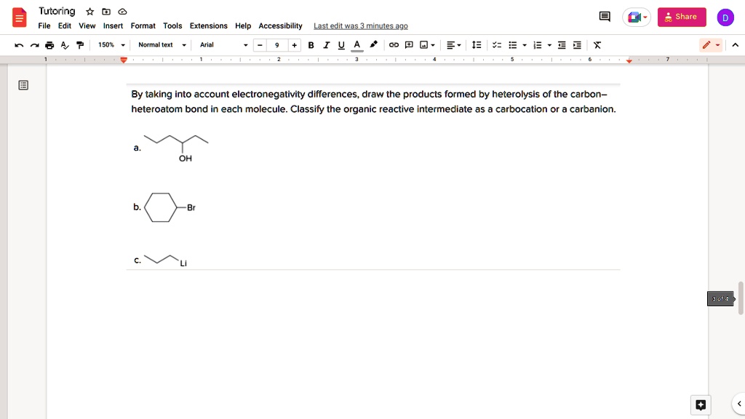Screen dimensions: 745x419
Task: Select the Paint format tool
Action: pyautogui.click(x=80, y=44)
